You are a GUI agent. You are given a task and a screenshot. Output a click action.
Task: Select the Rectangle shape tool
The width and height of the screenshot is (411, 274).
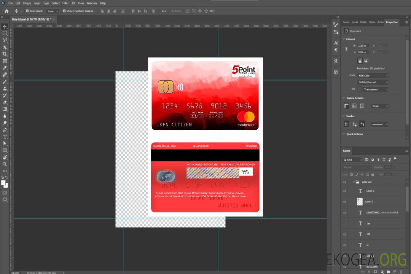[5, 150]
